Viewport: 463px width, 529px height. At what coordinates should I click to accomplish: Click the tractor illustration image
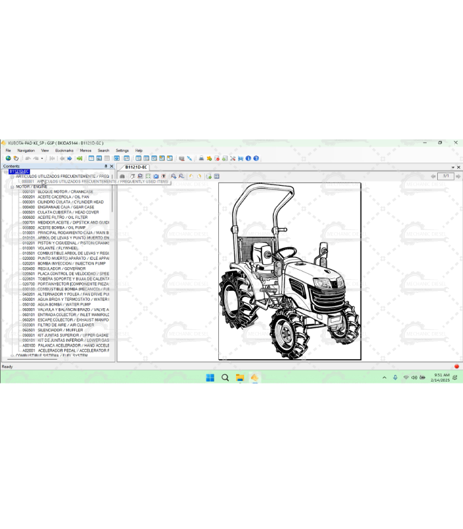click(290, 271)
